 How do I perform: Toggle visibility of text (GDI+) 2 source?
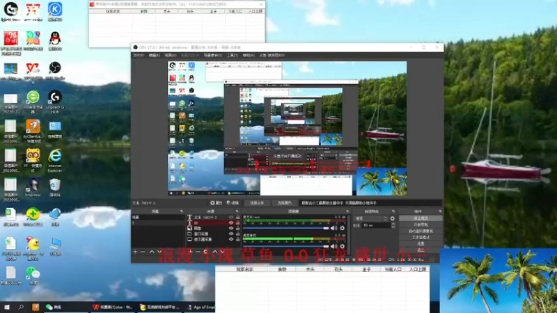click(x=231, y=217)
